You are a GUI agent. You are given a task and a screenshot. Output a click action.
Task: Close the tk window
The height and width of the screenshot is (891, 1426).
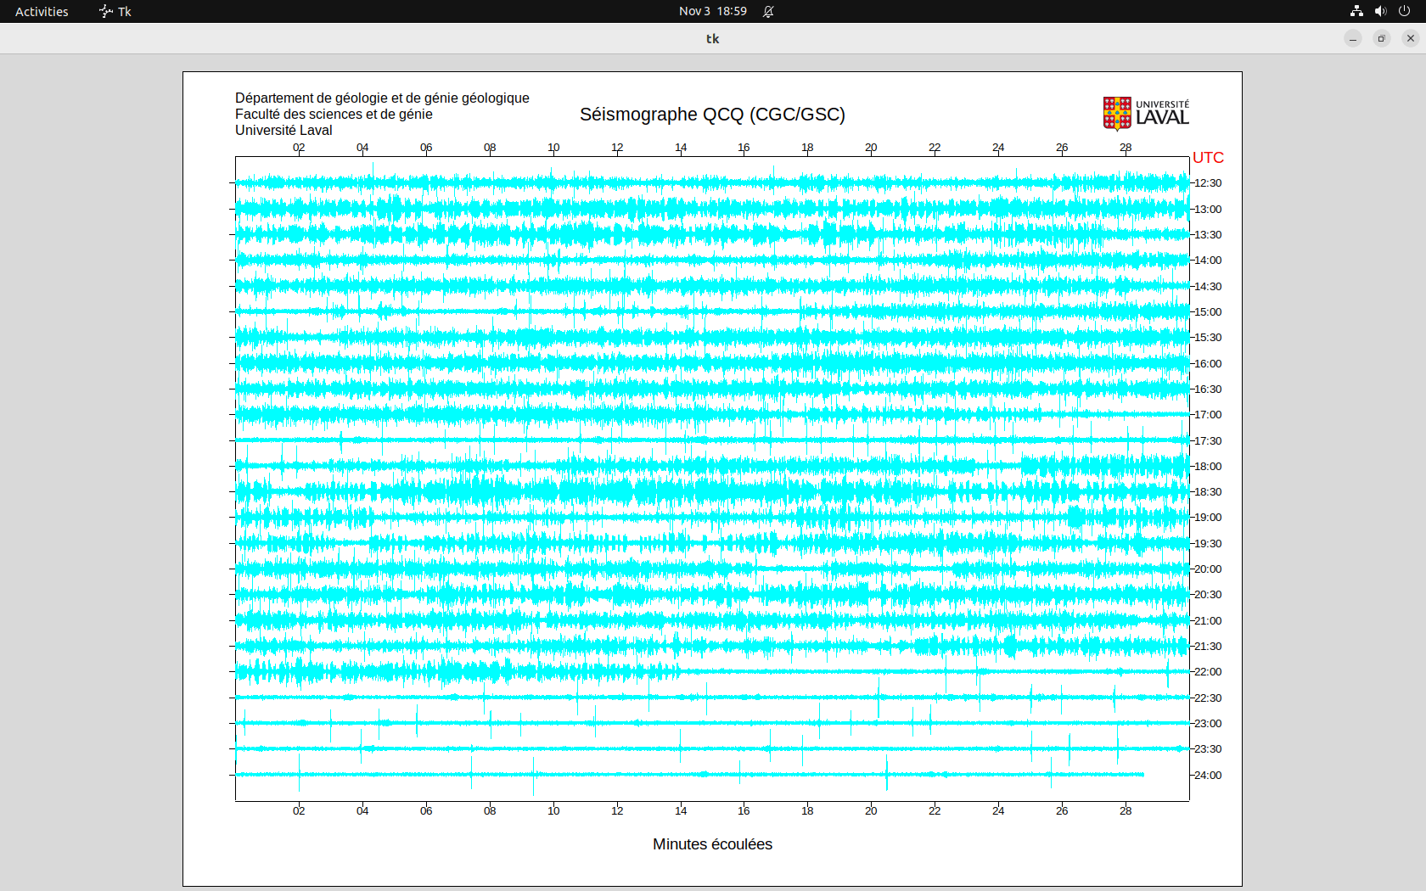pos(1411,38)
